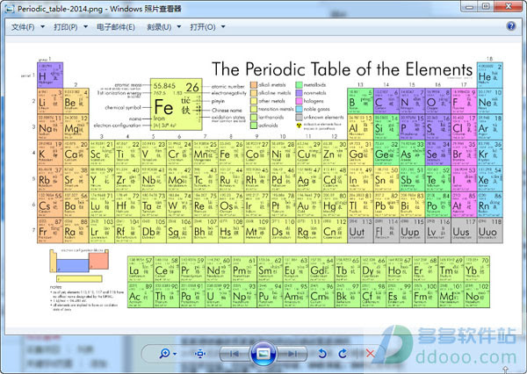Screen dimensions: 527x374
Task: Open the 打开(O) menu
Action: [x=203, y=27]
